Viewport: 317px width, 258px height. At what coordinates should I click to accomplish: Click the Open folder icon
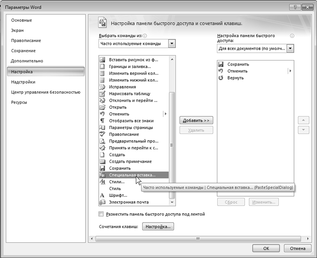103,107
